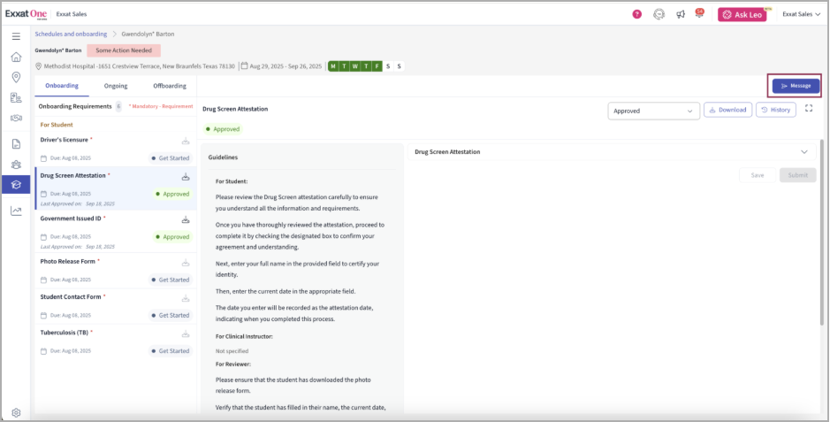
Task: Open the analytics chart sidebar icon
Action: [16, 211]
